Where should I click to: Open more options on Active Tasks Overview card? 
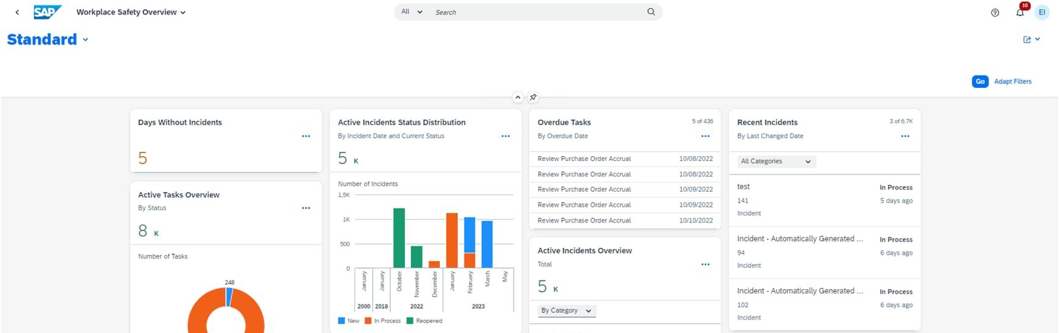tap(306, 208)
